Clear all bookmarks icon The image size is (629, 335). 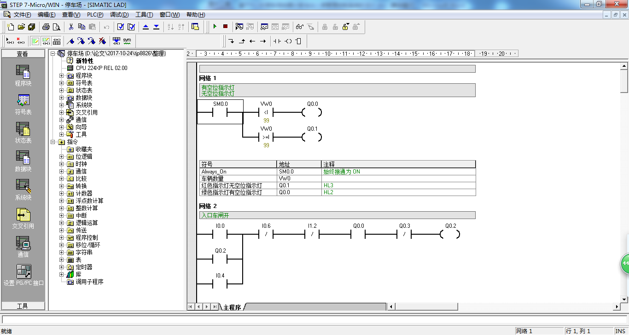(x=102, y=41)
